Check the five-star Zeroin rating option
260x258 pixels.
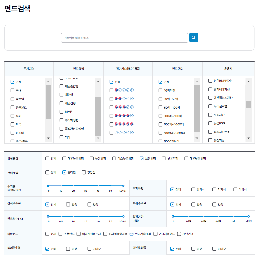(x=111, y=124)
